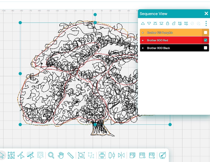Click the distribute objects icon
210x162 pixels.
pyautogui.click(x=112, y=155)
